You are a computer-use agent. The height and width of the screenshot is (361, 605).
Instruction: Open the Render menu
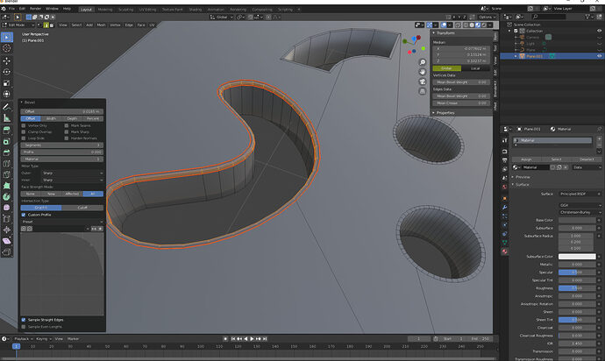click(x=35, y=9)
